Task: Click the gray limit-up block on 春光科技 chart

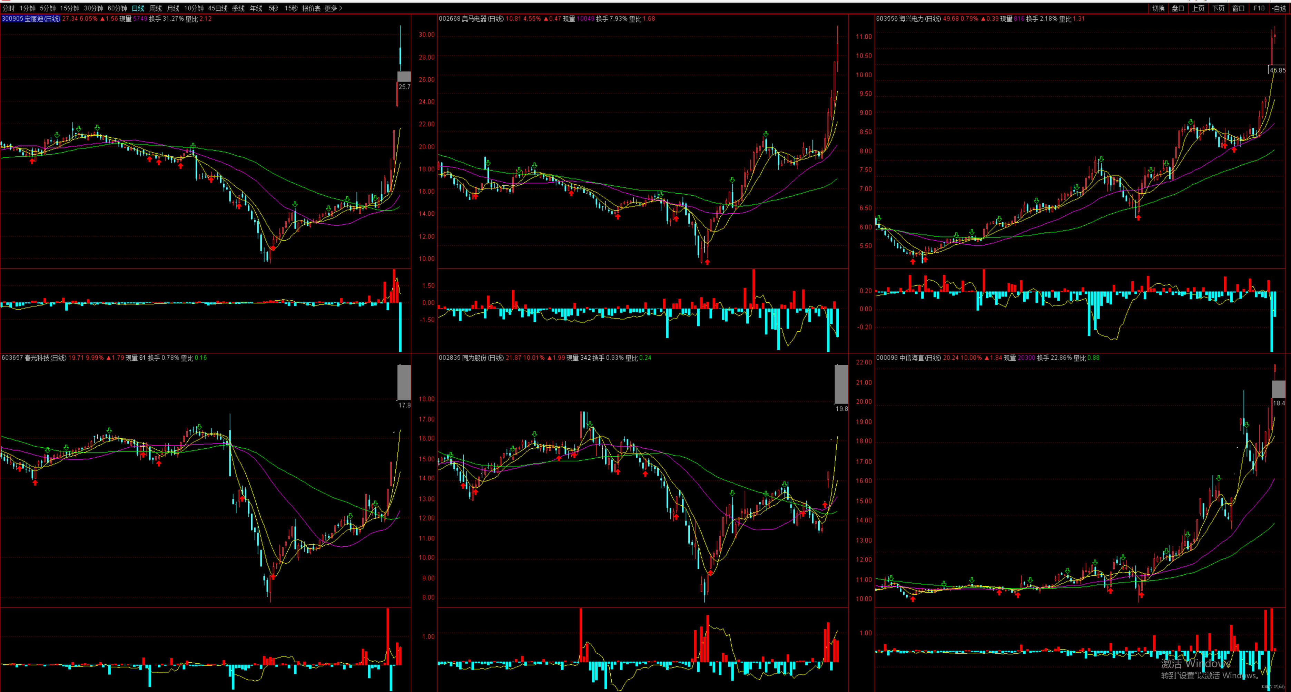Action: [x=404, y=383]
